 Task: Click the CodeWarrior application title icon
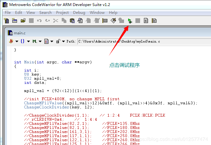tap(5, 5)
